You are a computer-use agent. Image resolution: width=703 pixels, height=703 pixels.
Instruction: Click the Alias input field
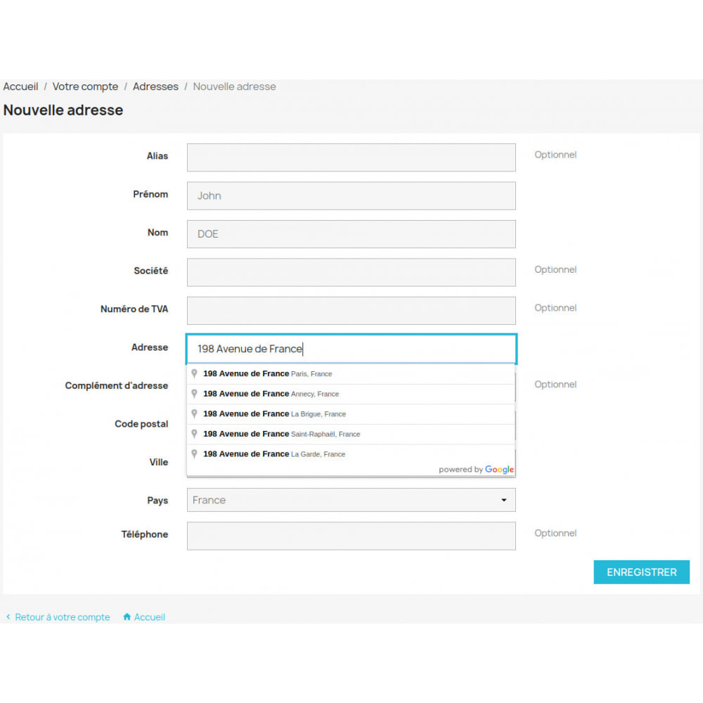point(351,157)
